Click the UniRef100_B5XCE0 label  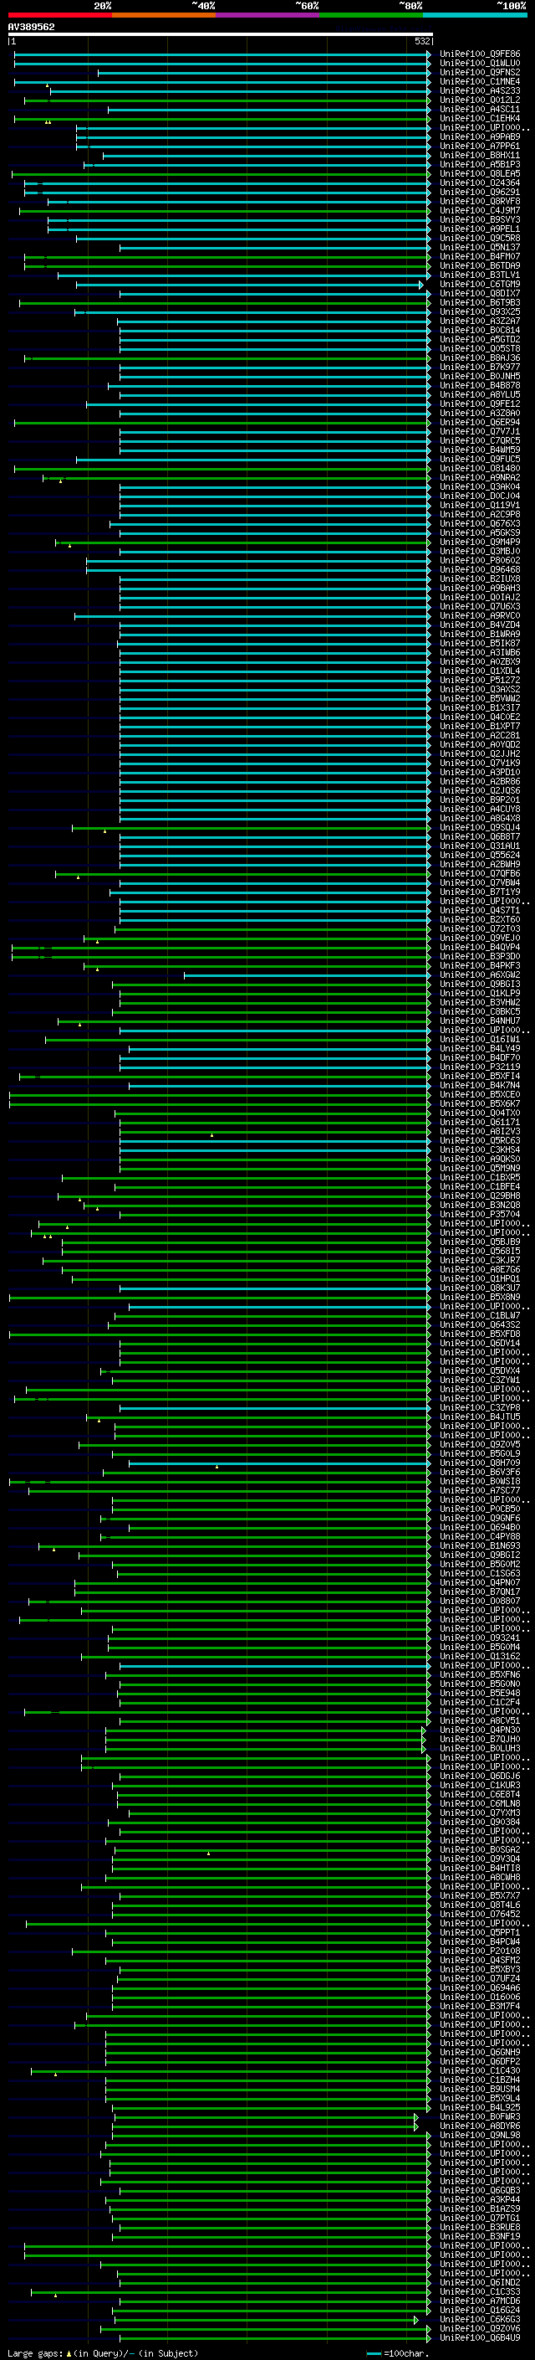479,1095
